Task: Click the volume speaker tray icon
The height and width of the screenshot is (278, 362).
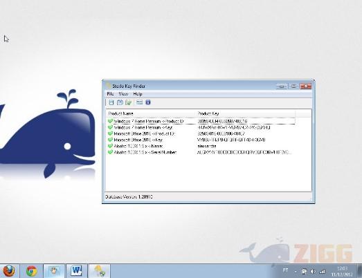Action: 313,272
